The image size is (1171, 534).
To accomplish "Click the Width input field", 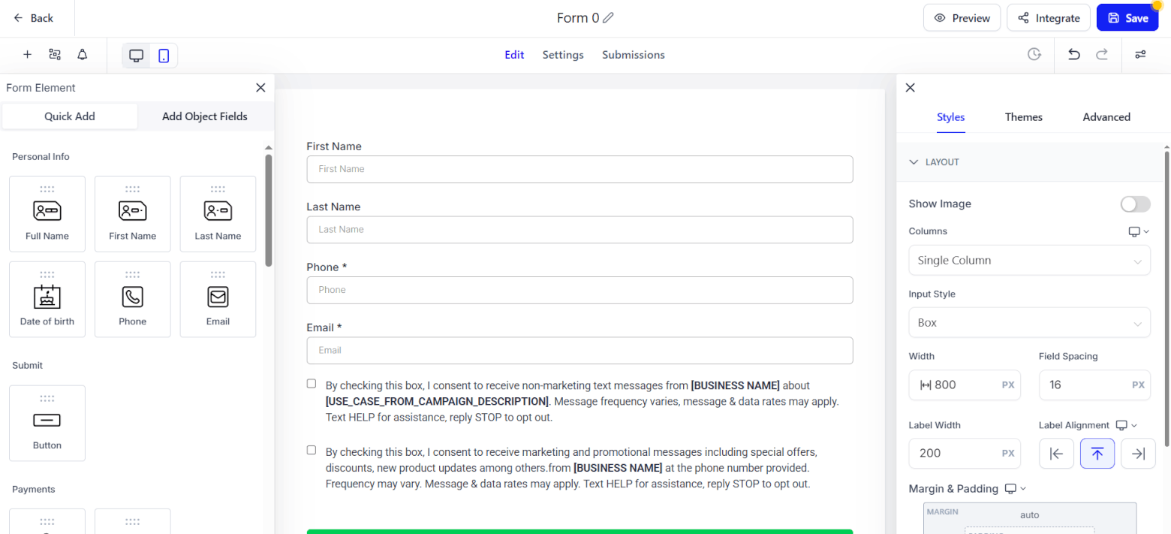I will click(964, 385).
